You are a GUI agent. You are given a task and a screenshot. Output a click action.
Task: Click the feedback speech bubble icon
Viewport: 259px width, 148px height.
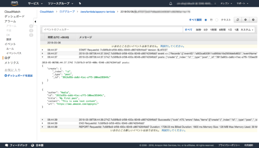click(6, 145)
